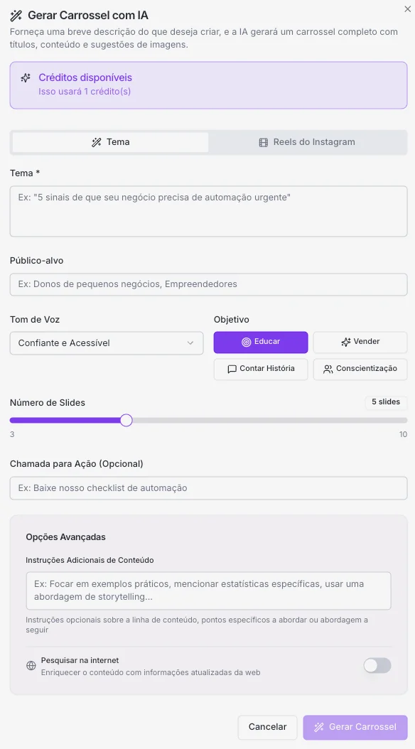Click the film icon on Reels do Instagram tab
Screen dimensions: 415x749
coord(266,141)
